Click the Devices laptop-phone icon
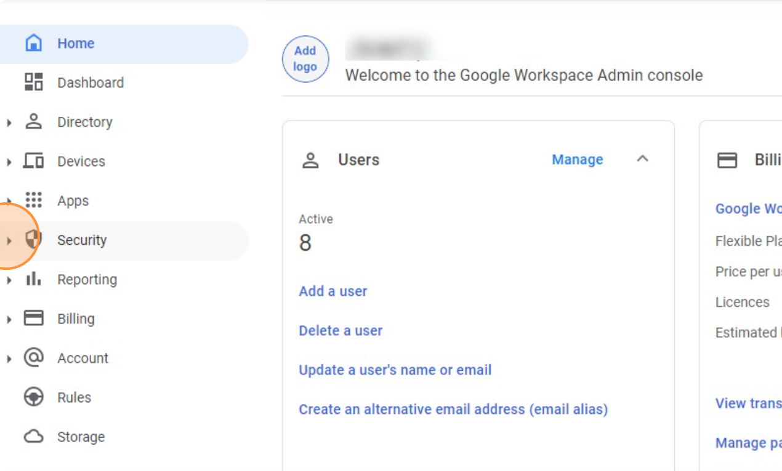Screen dimensions: 782x471 click(33, 161)
